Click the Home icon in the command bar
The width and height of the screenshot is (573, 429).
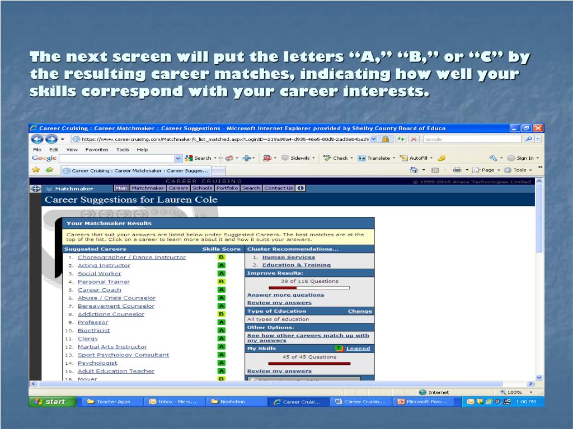[414, 170]
